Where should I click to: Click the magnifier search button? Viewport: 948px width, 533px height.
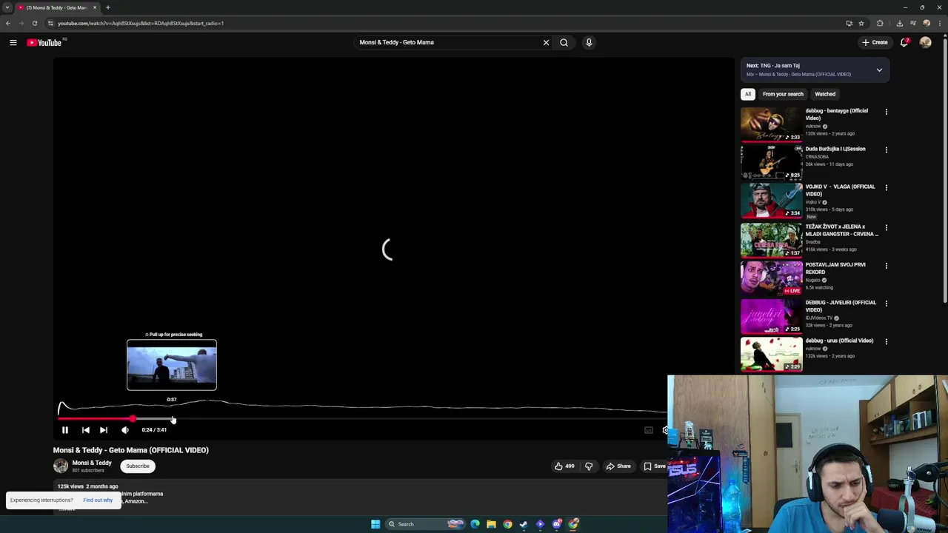point(564,42)
